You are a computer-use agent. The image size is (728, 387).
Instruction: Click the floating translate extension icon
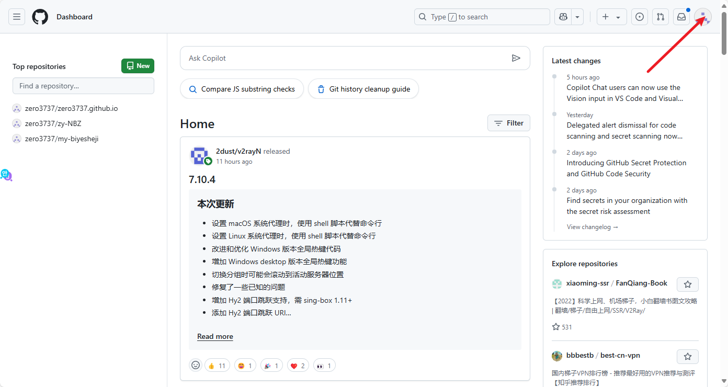6,175
